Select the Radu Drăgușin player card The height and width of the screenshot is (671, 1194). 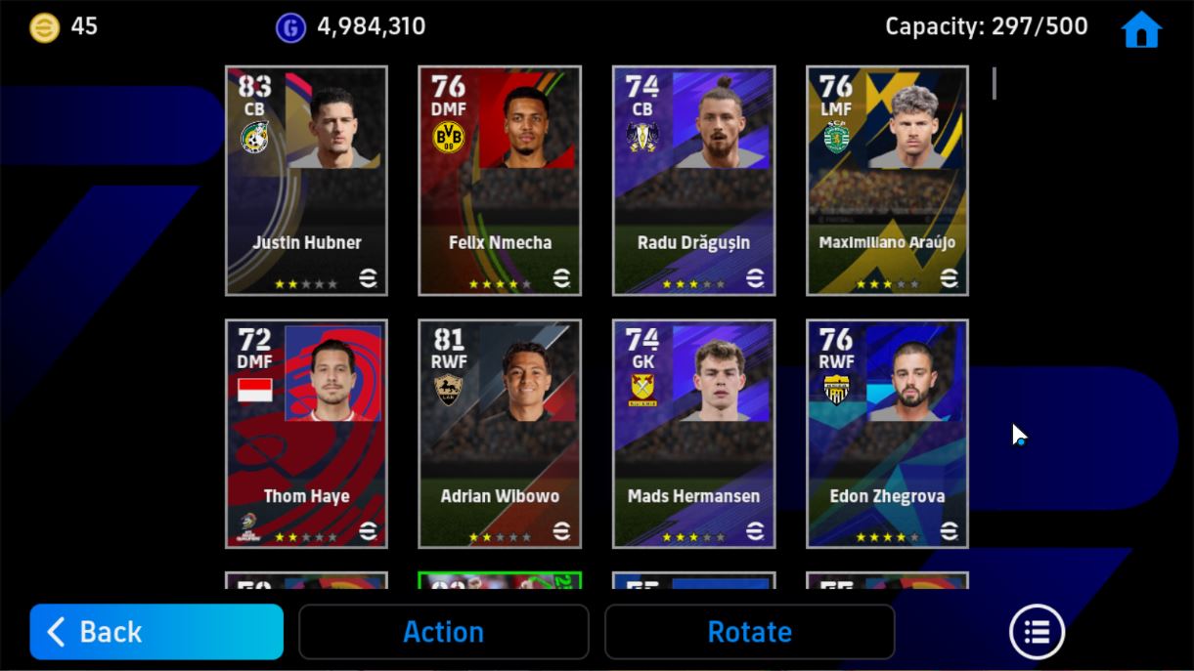(x=693, y=181)
